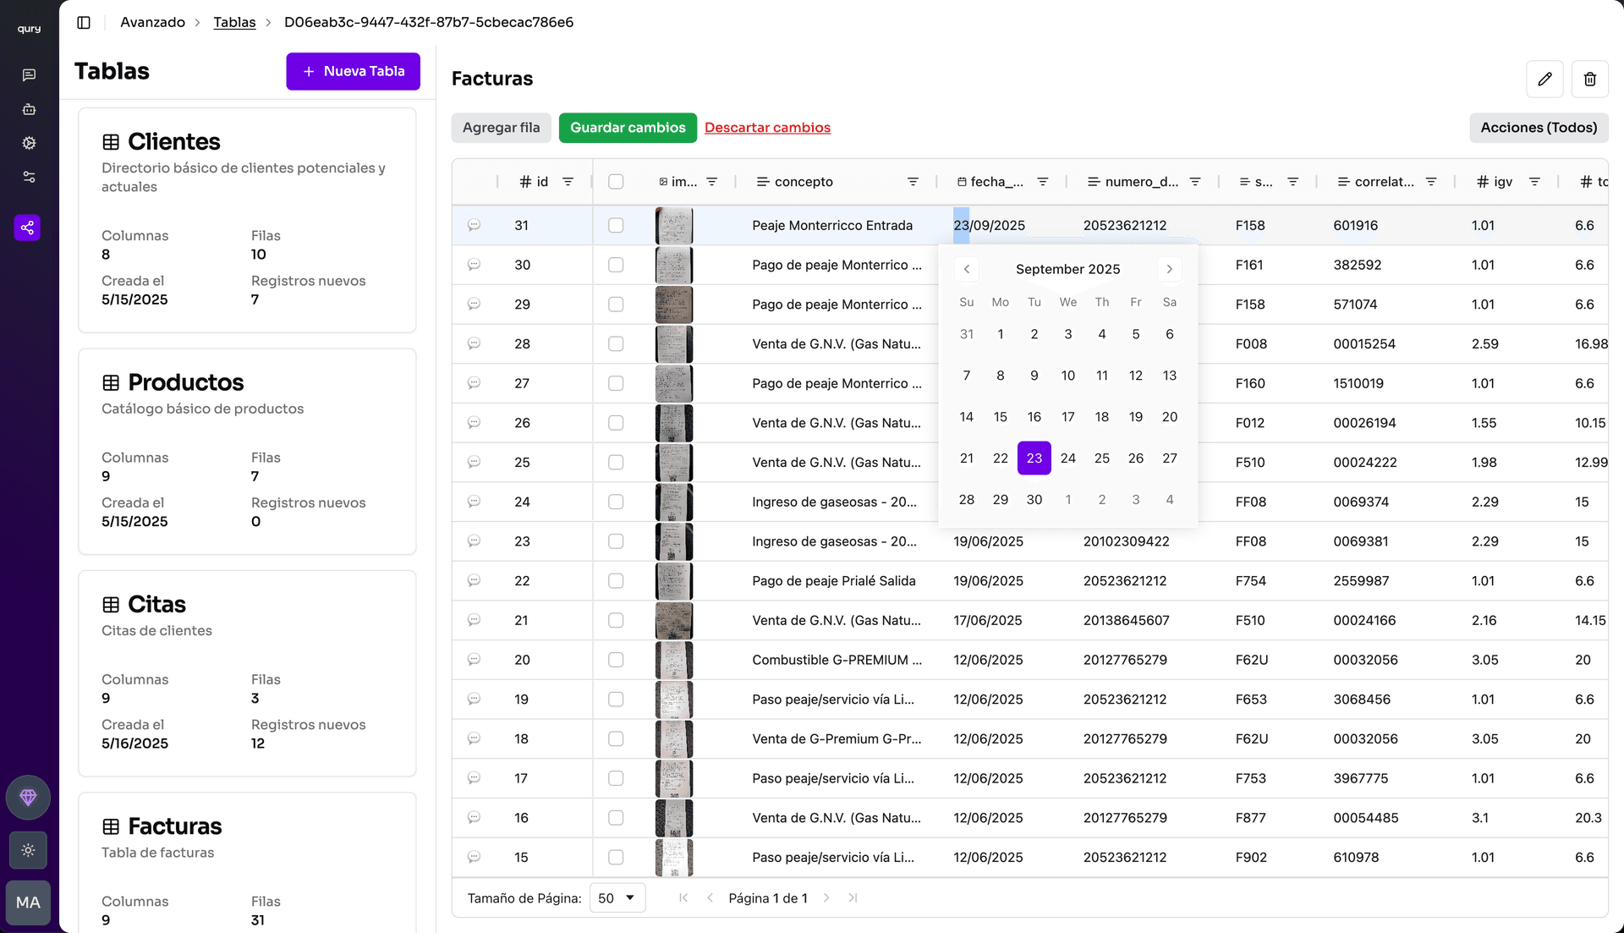Open the settings gear sidebar icon
The height and width of the screenshot is (933, 1624).
(29, 143)
